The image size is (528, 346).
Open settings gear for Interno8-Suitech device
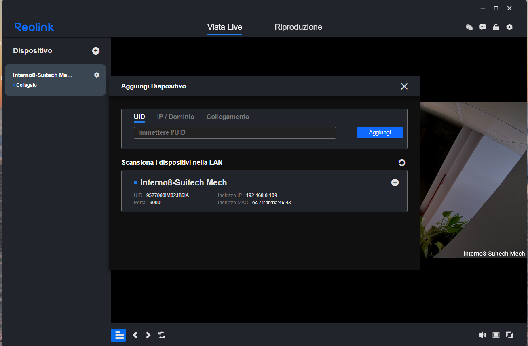[97, 75]
